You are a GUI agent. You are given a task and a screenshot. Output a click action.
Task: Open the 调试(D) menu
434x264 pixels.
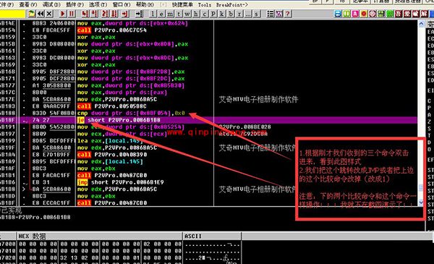[51, 4]
